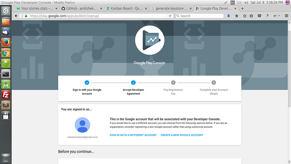Go to the Firefox home page
Viewport: 291px width, 164px height.
pyautogui.click(x=237, y=16)
